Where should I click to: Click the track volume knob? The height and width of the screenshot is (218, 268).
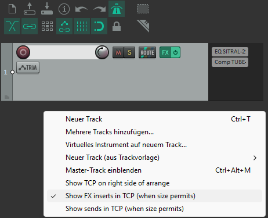[x=102, y=52]
